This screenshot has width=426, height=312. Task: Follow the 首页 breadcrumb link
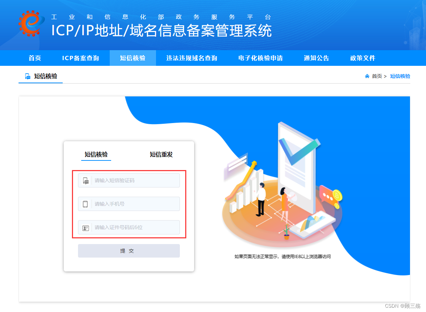coord(377,76)
